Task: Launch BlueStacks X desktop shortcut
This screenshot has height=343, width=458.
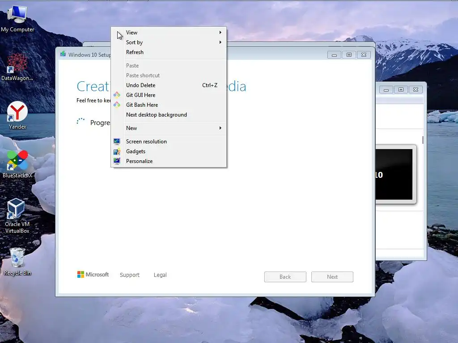Action: tap(17, 164)
